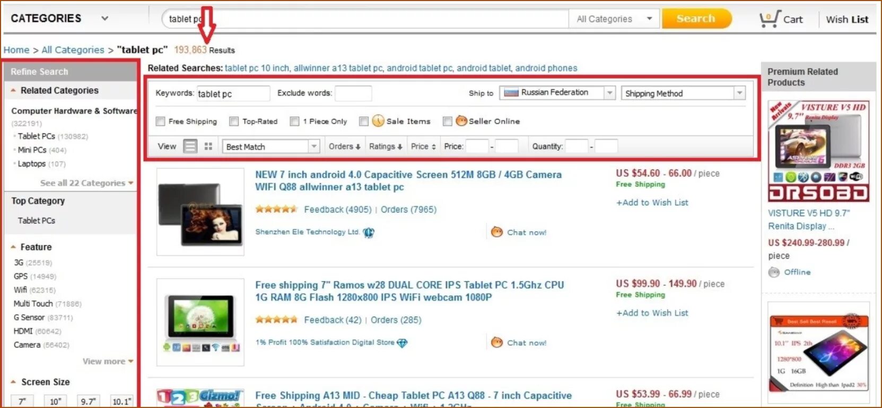This screenshot has height=408, width=882.
Task: Expand See all 22 Categories
Action: click(86, 183)
